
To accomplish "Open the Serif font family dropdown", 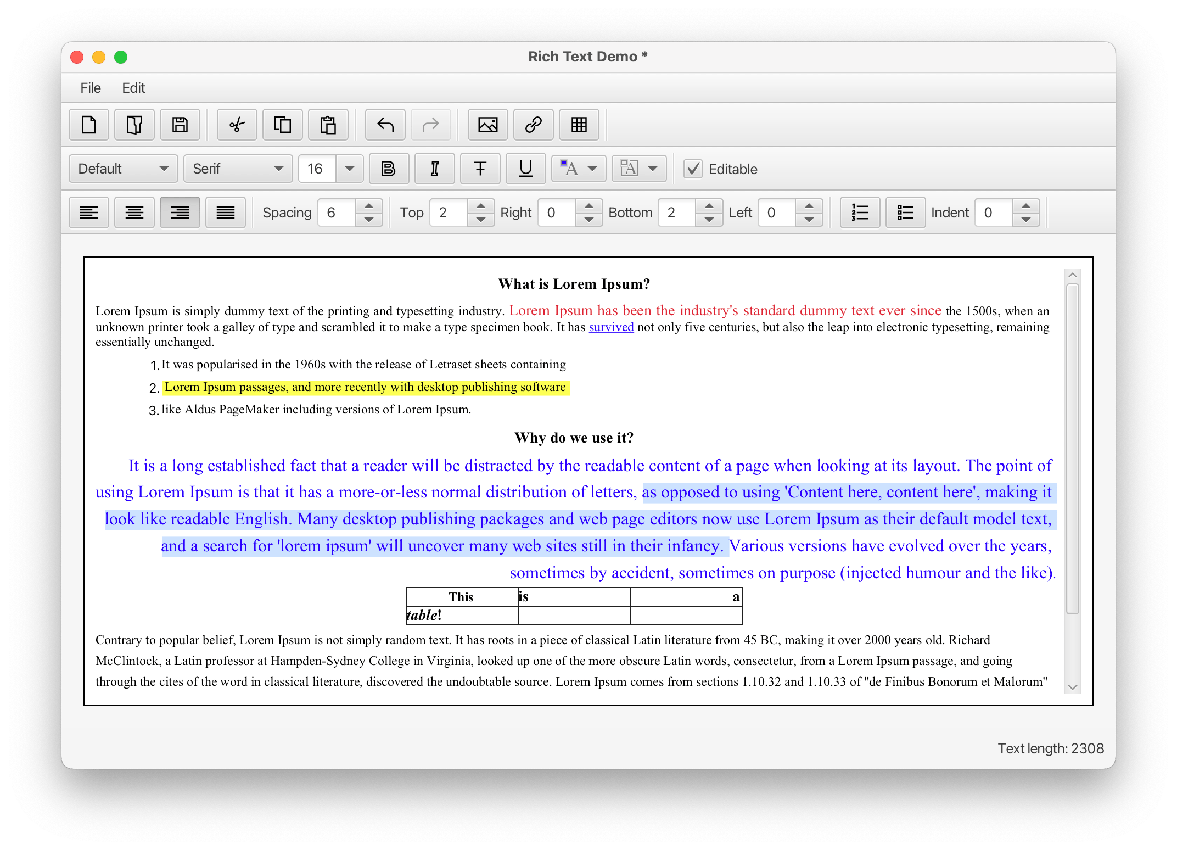I will (x=238, y=169).
